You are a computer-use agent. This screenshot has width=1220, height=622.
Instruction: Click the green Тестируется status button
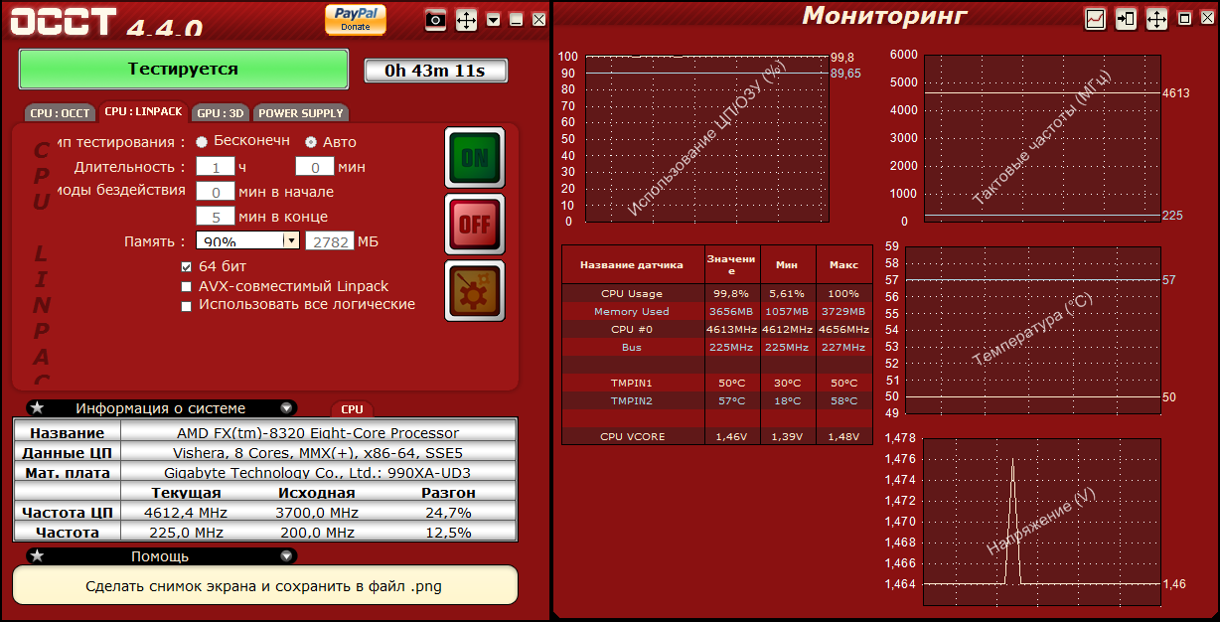[183, 70]
